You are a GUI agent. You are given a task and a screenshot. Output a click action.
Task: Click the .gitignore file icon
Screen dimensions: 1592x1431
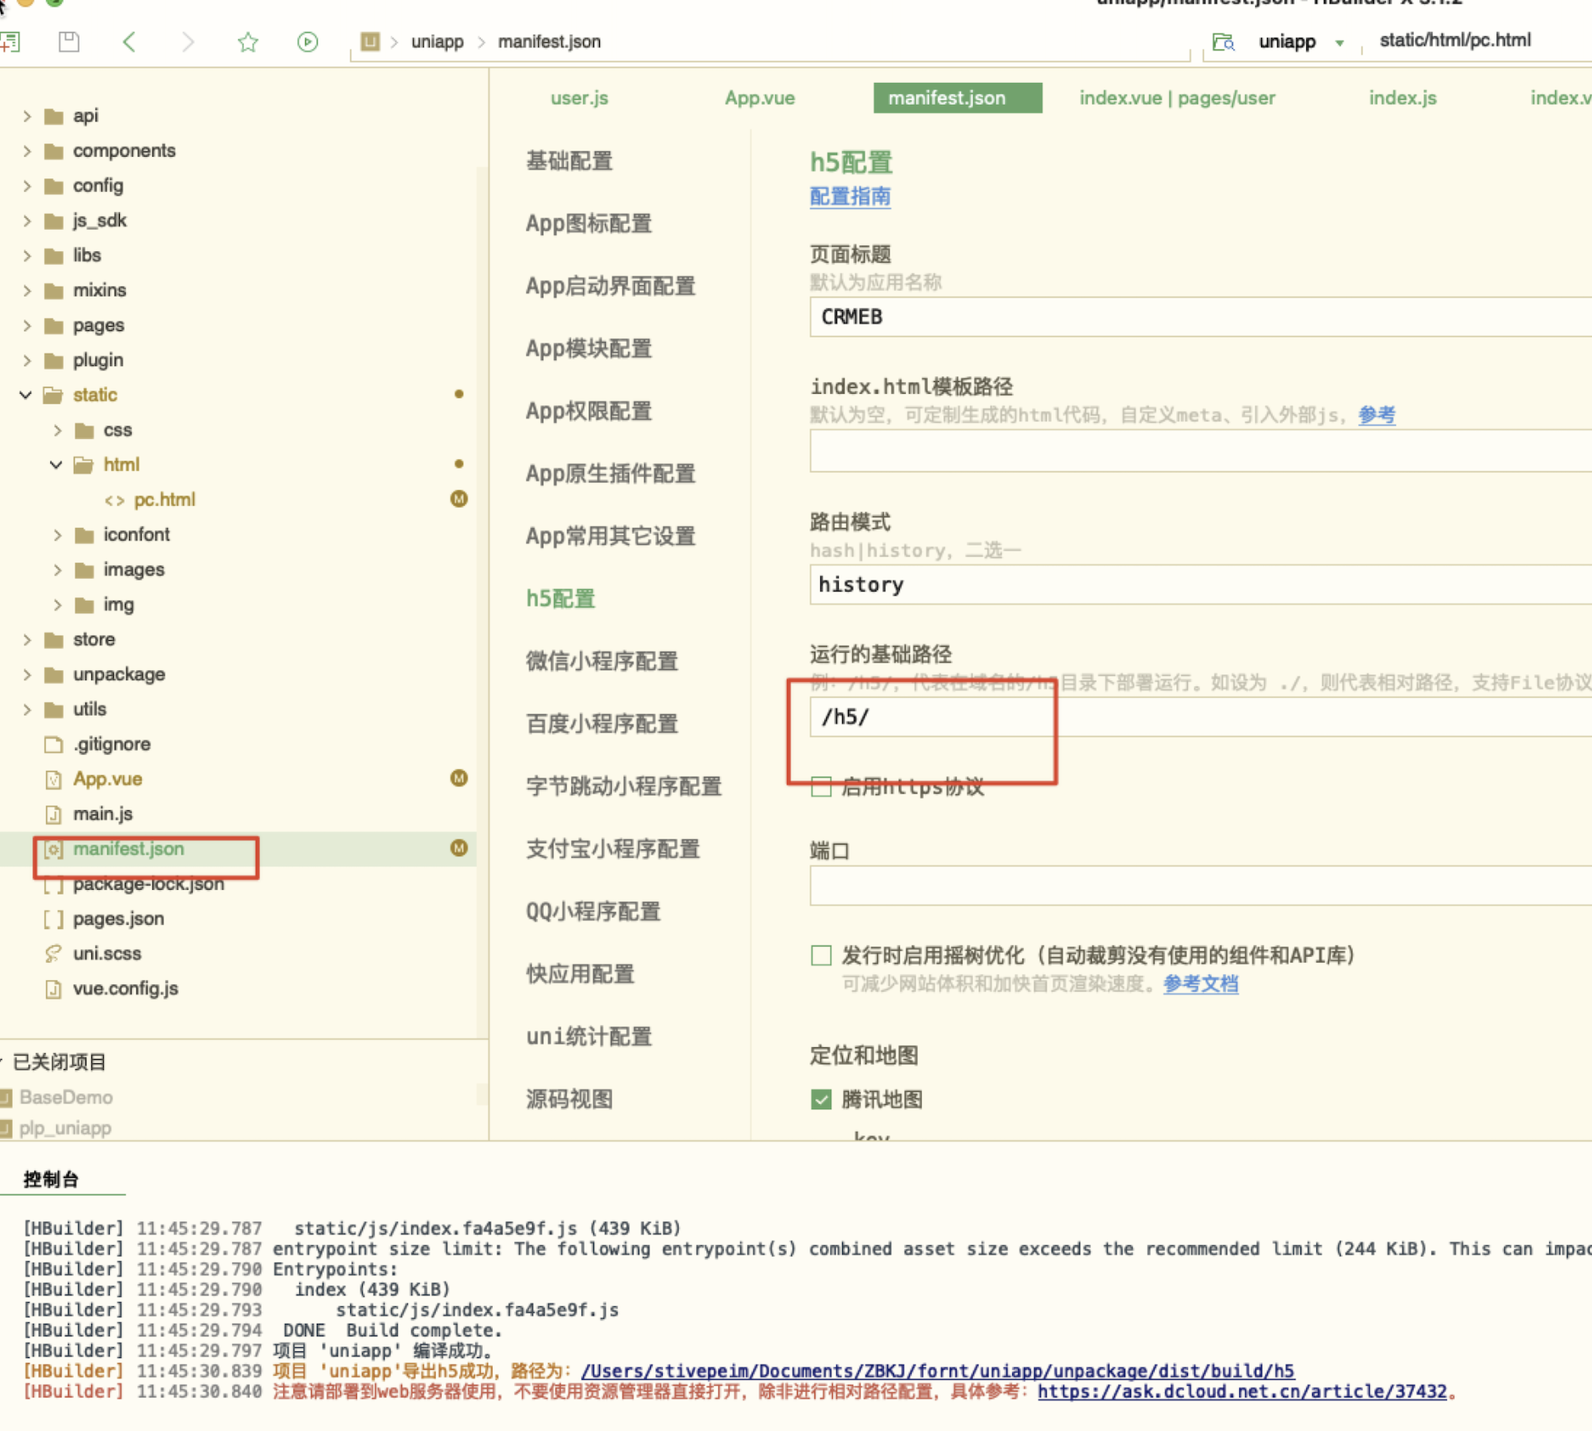pos(54,744)
